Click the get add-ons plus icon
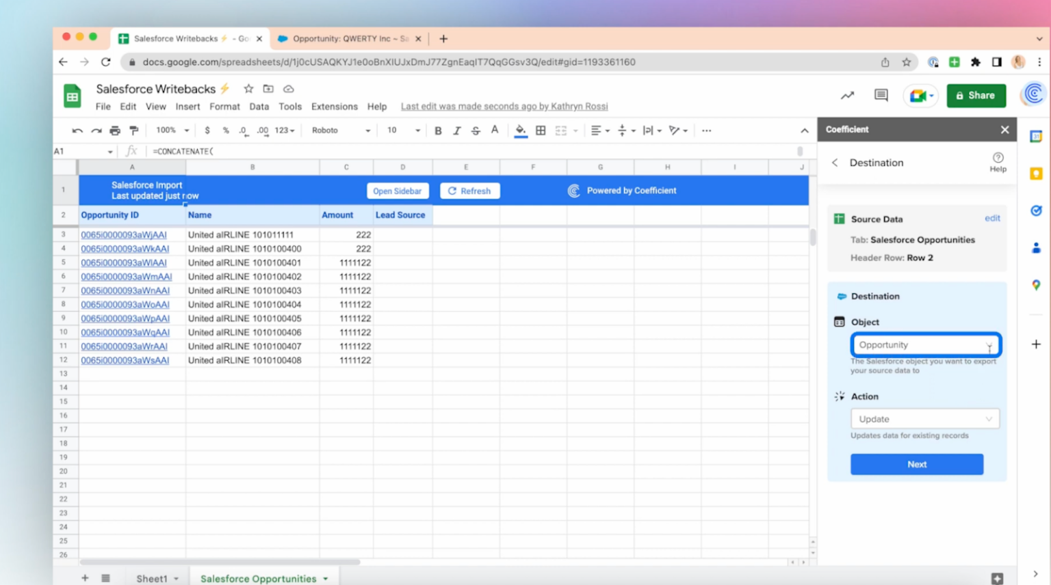 1036,344
